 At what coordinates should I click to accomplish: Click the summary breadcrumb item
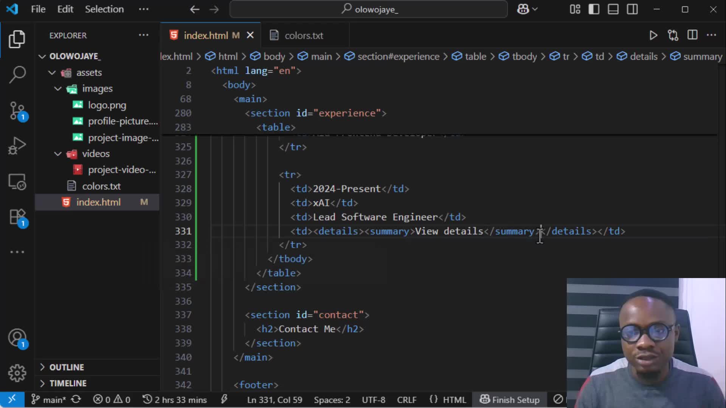(x=702, y=56)
